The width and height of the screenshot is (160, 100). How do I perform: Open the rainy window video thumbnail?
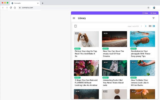pos(86,94)
